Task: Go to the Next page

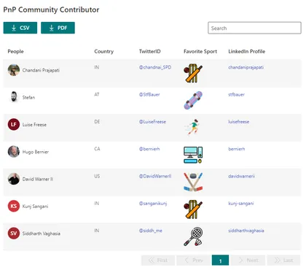Action: coord(248,261)
